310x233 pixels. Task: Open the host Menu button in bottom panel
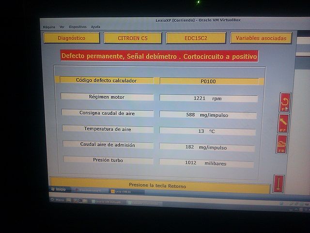pos(57,200)
